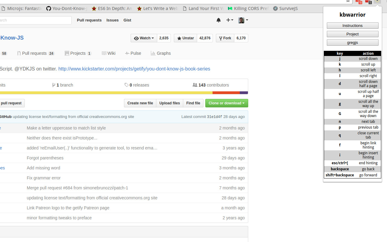Open the Kickstarter project link
The image size is (387, 242).
pos(134,69)
